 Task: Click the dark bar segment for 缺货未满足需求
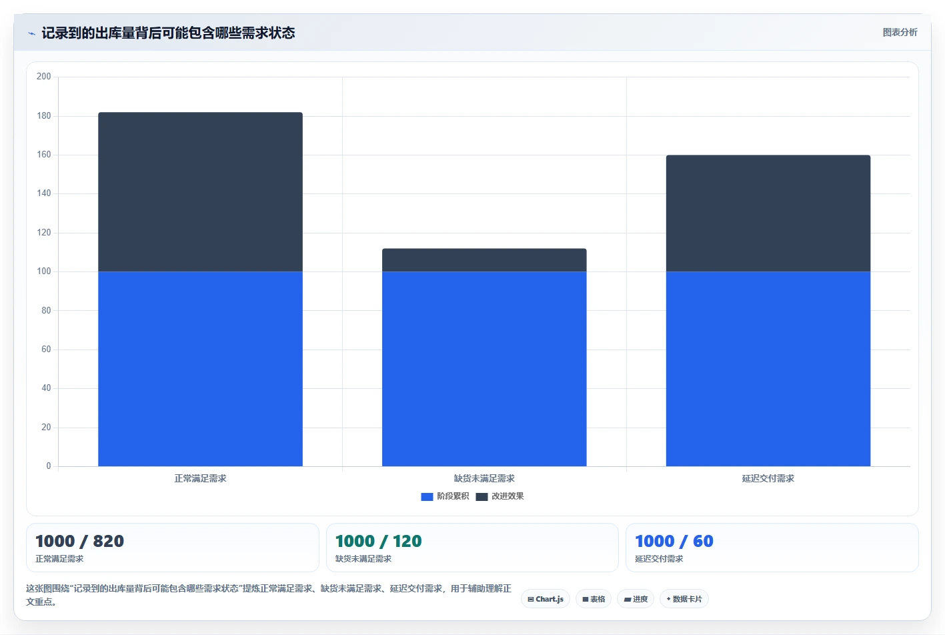pos(484,260)
